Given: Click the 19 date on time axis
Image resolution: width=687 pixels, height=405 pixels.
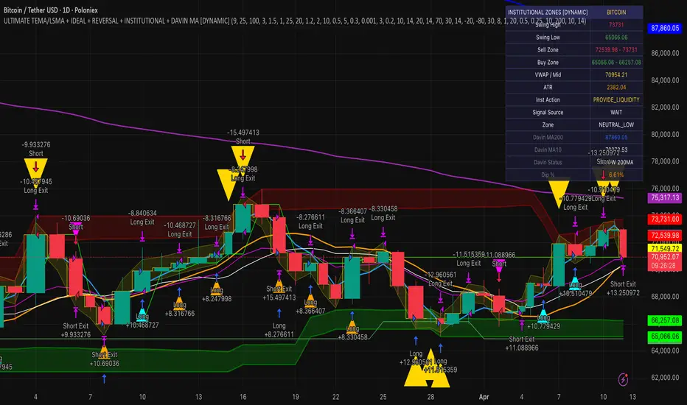Looking at the screenshot, I should click(x=296, y=397).
